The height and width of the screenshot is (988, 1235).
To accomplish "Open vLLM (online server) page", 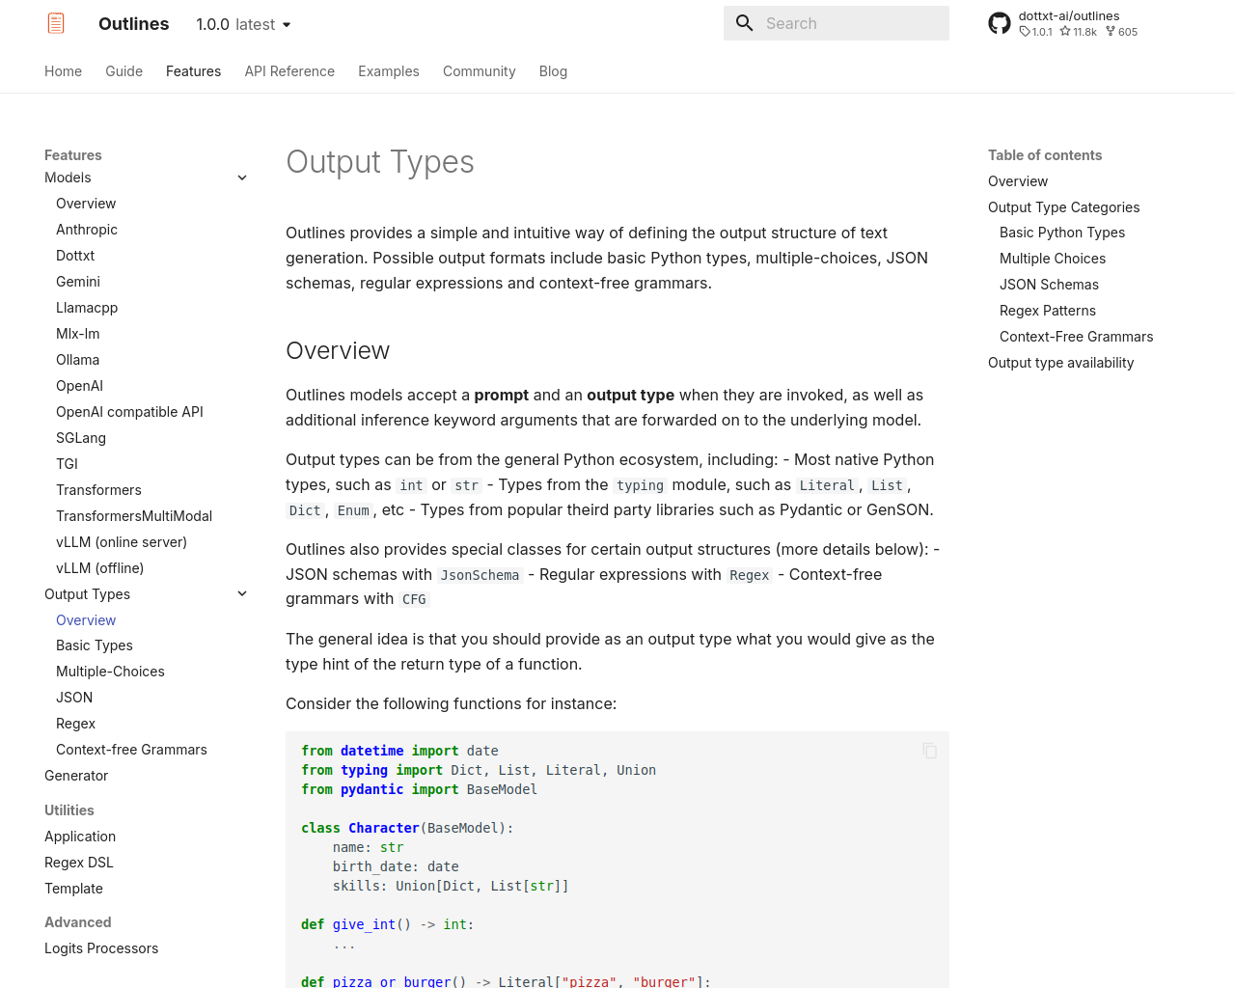I will click(122, 542).
